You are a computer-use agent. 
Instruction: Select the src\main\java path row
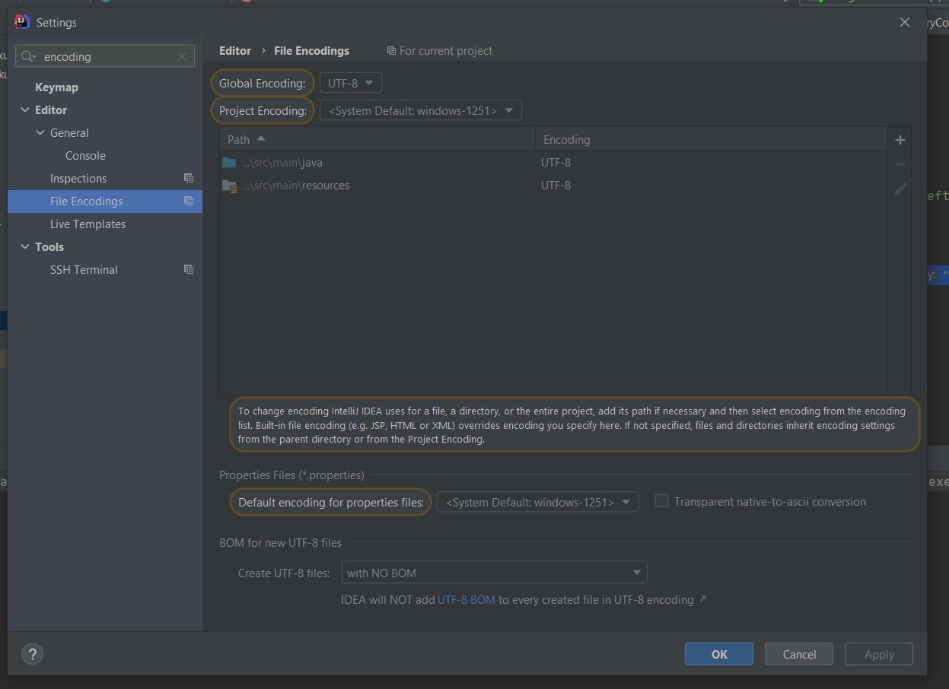[553, 163]
